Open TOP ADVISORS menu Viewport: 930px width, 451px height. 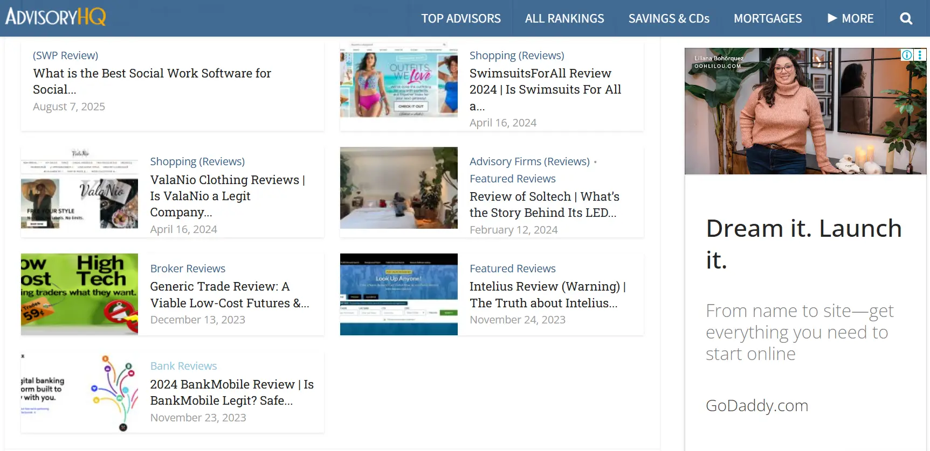coord(461,18)
